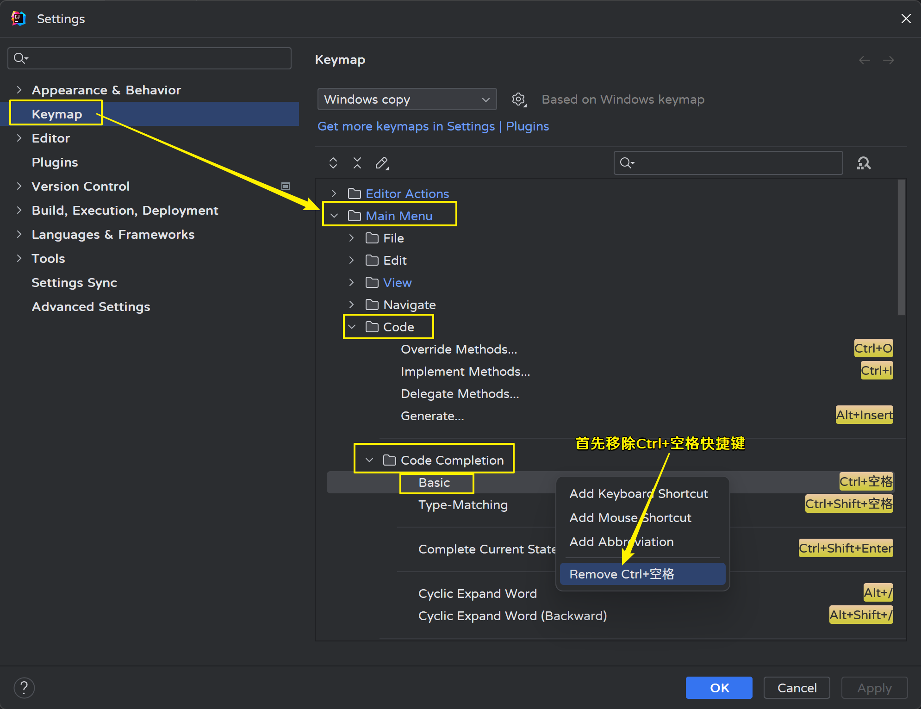The width and height of the screenshot is (921, 709).
Task: Click the Edit Shortcut pencil icon
Action: click(382, 163)
